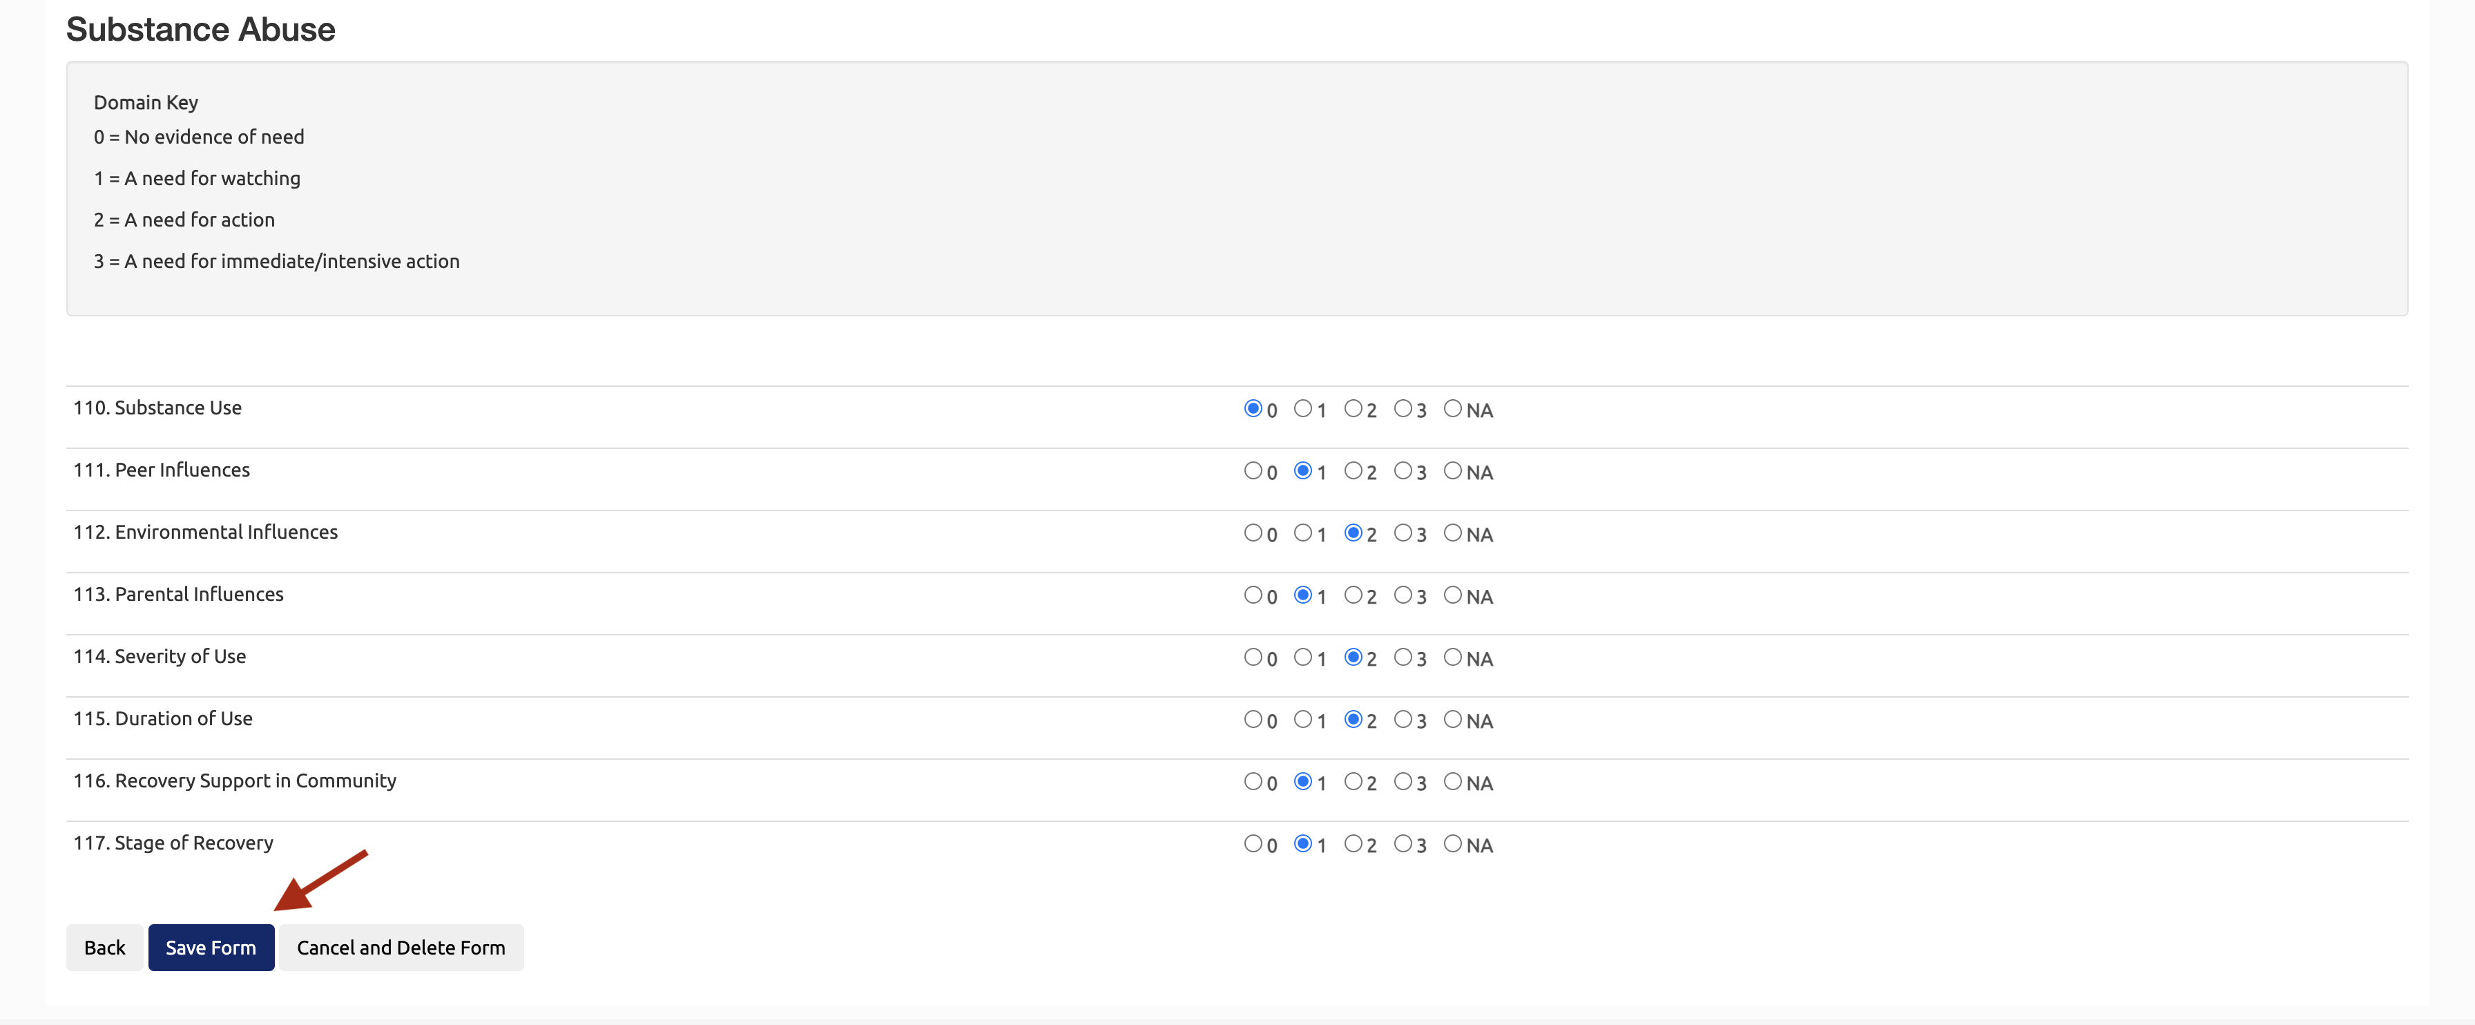Select rating 1 for Environmental Influences
This screenshot has height=1025, width=2475.
click(x=1303, y=533)
